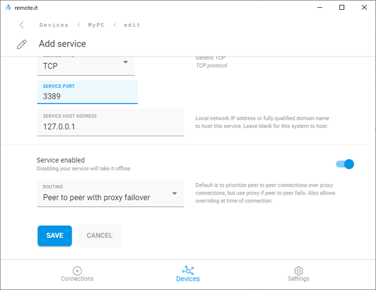Screen dimensions: 376x290
Task: Click the remote.it app logo
Action: click(8, 8)
